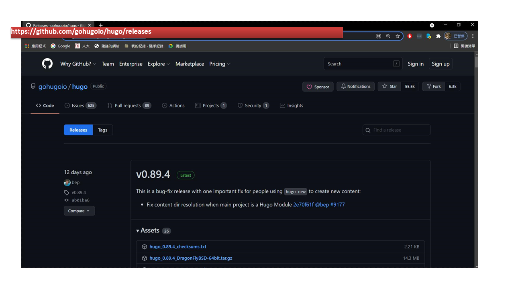Switch to the Tags view
The height and width of the screenshot is (289, 514).
103,130
